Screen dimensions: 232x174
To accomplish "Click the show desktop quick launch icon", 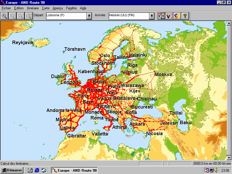I will pos(43,170).
